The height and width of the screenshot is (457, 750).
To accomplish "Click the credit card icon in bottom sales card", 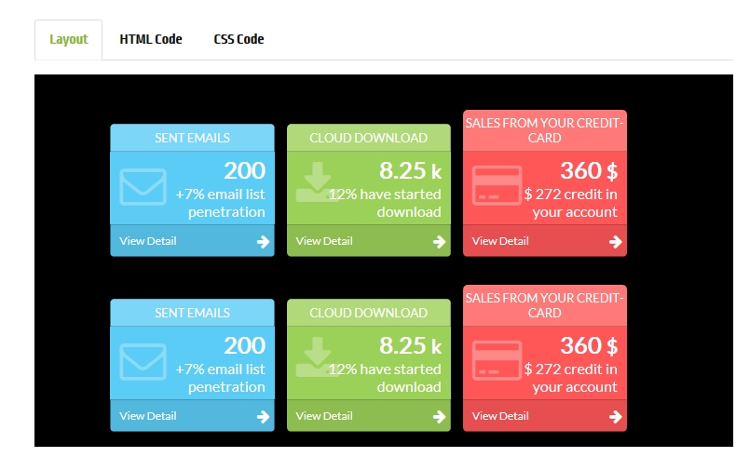I will point(497,363).
